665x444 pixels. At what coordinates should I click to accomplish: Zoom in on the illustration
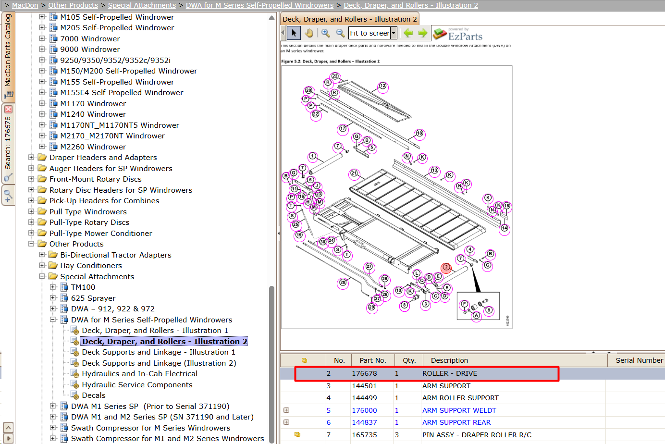326,33
